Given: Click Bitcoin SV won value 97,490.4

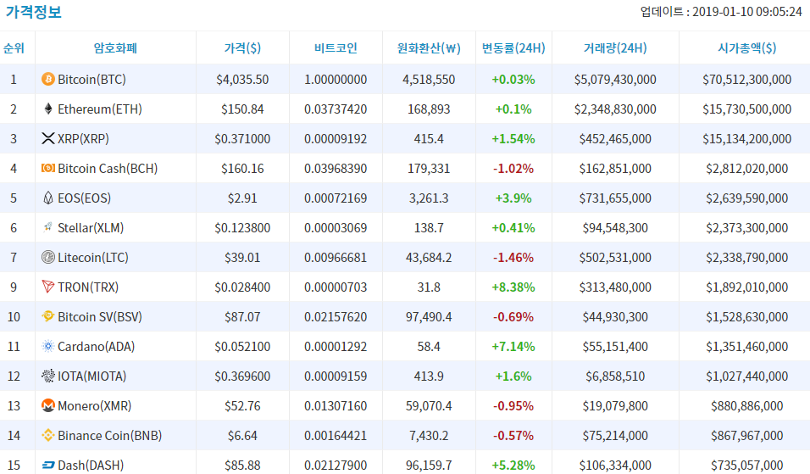Looking at the screenshot, I should click(x=429, y=317).
